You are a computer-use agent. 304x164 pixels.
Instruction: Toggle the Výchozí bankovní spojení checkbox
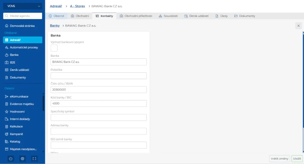[54, 48]
